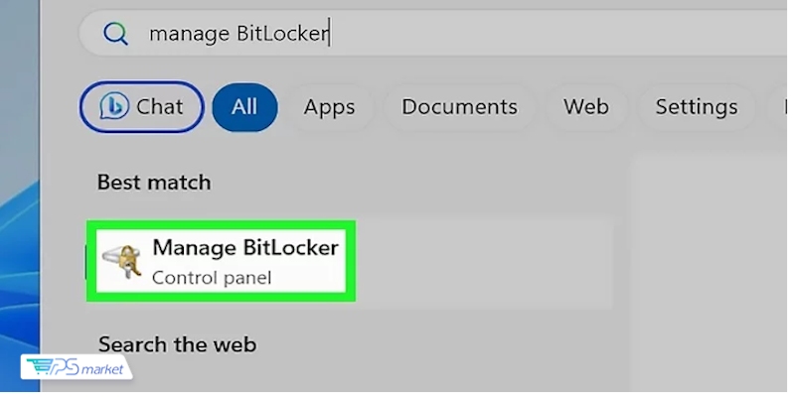Image resolution: width=795 pixels, height=397 pixels.
Task: Switch to the Apps filter
Action: (x=329, y=106)
